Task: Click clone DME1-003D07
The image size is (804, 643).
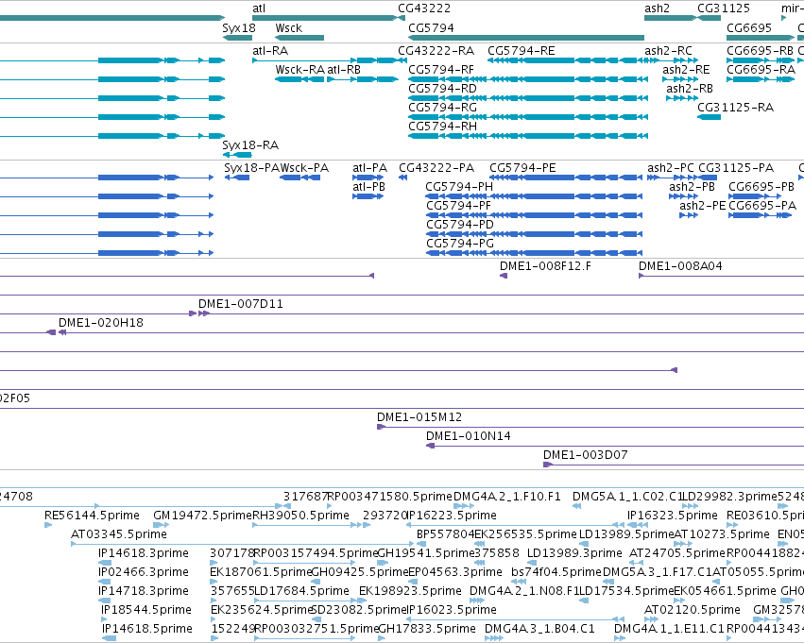Action: [x=586, y=455]
